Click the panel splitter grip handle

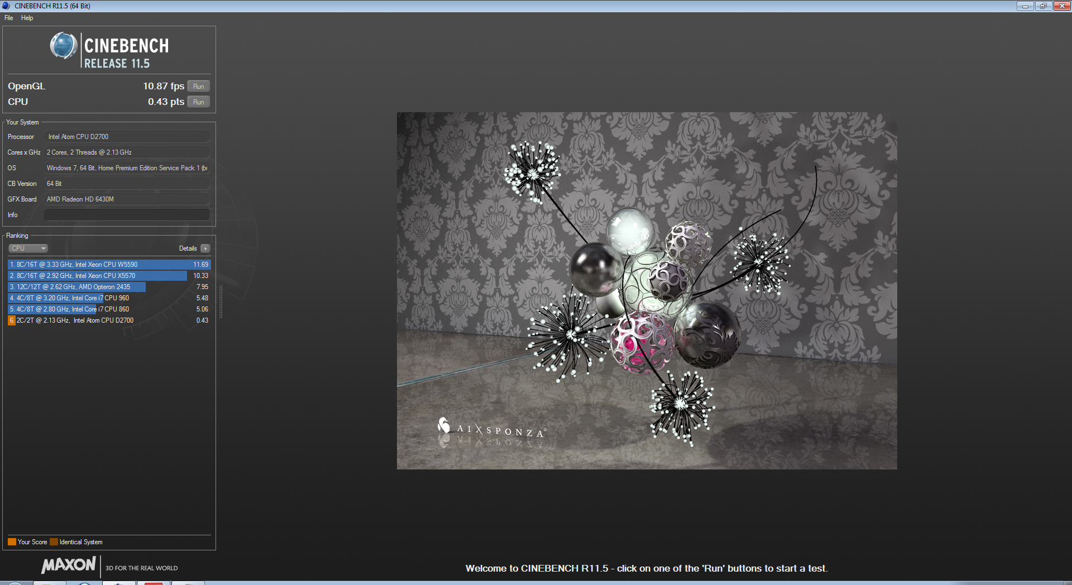tap(221, 301)
